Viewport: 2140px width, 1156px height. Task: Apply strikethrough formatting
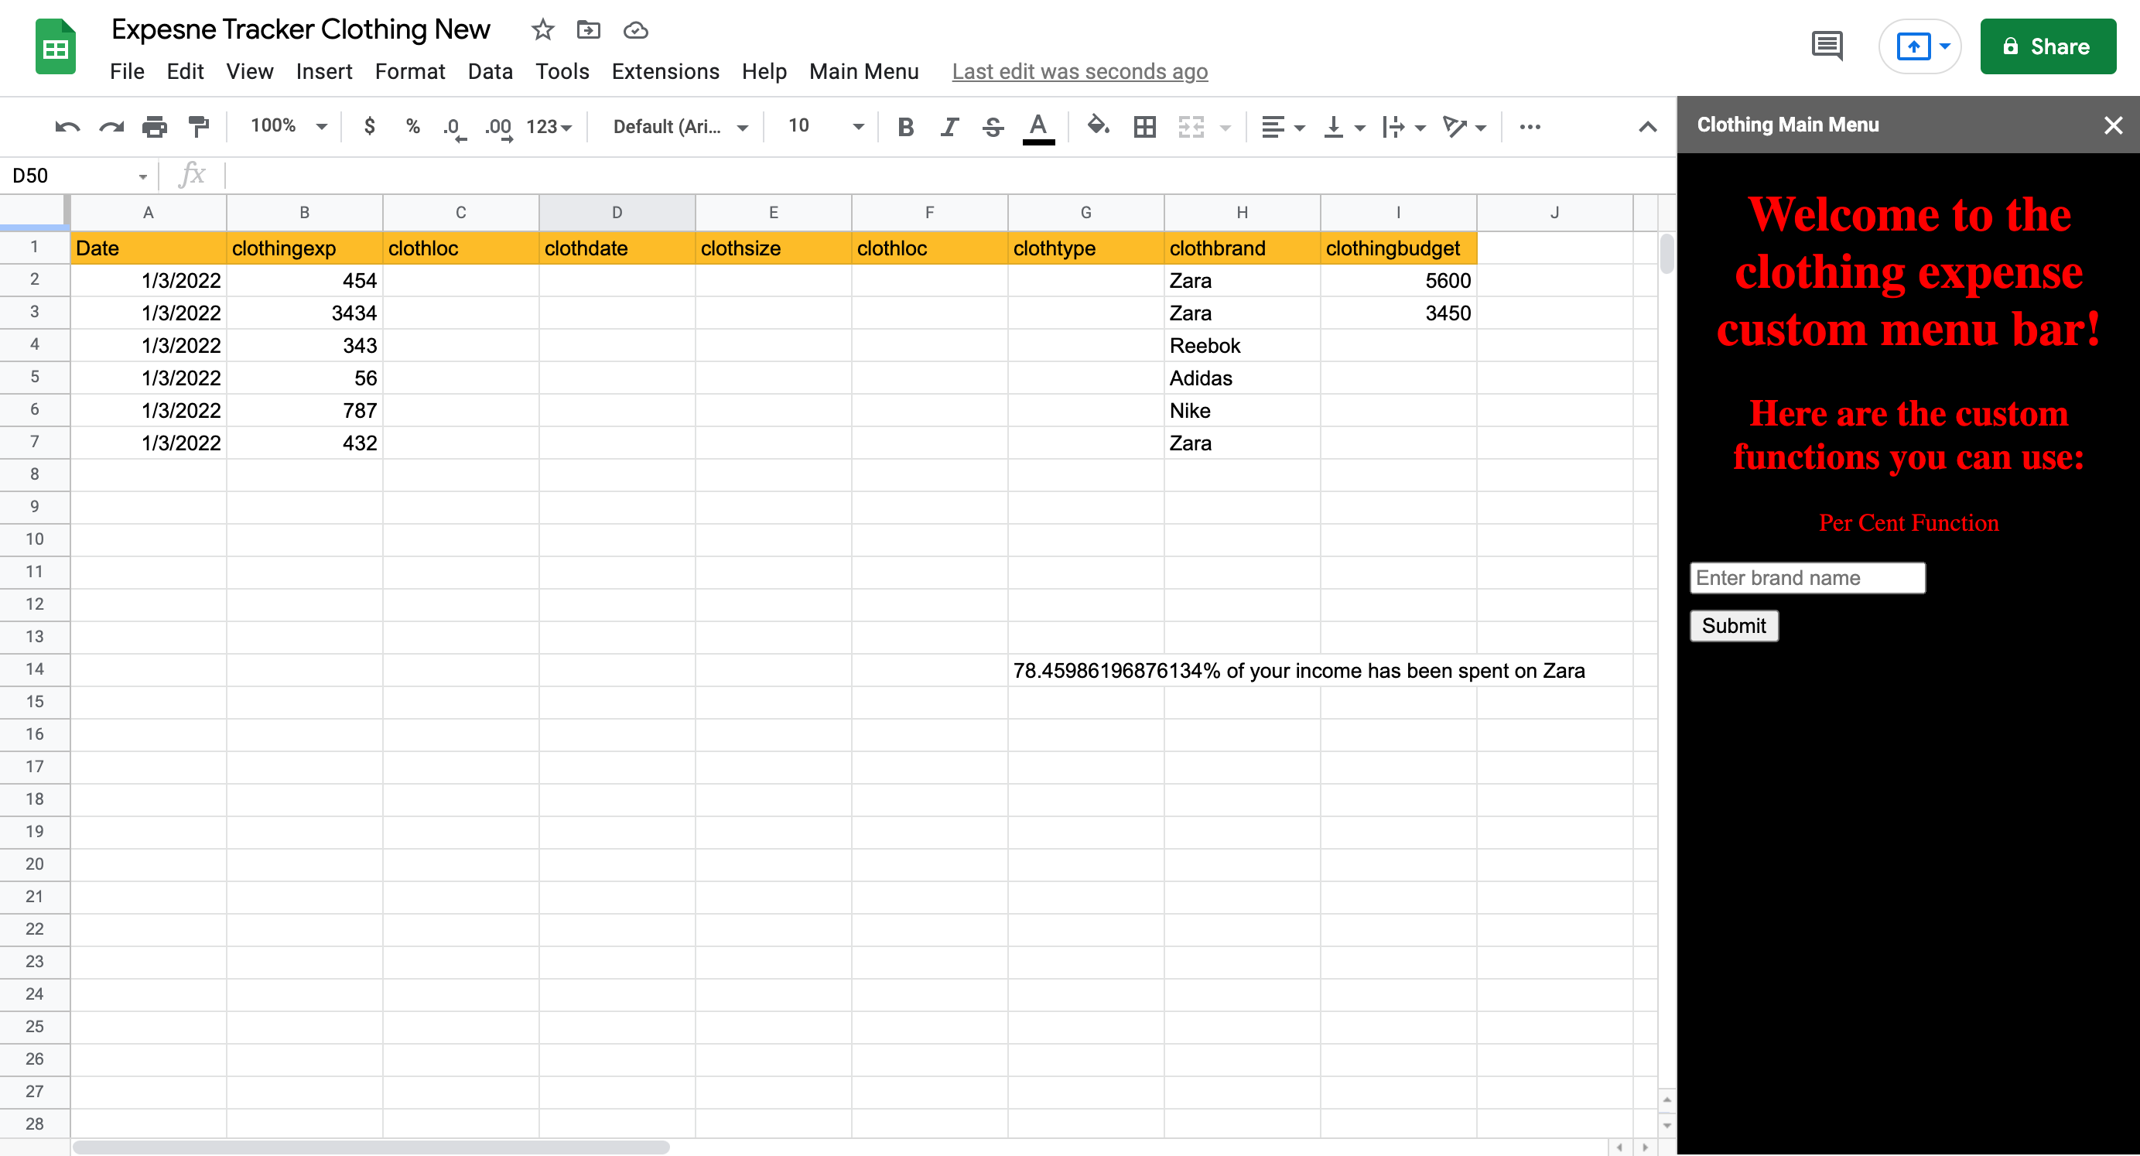pos(993,127)
